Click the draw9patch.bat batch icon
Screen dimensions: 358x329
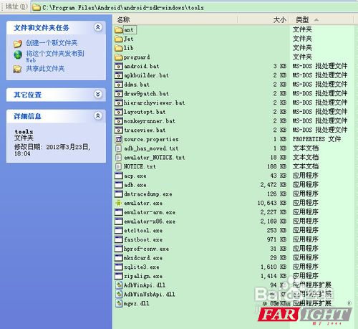point(119,94)
